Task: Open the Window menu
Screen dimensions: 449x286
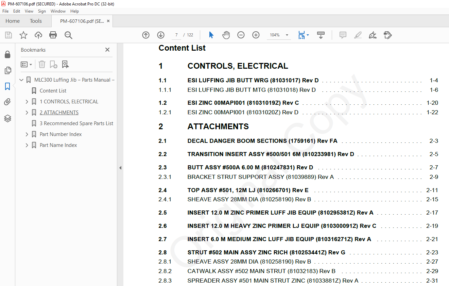Action: point(58,11)
